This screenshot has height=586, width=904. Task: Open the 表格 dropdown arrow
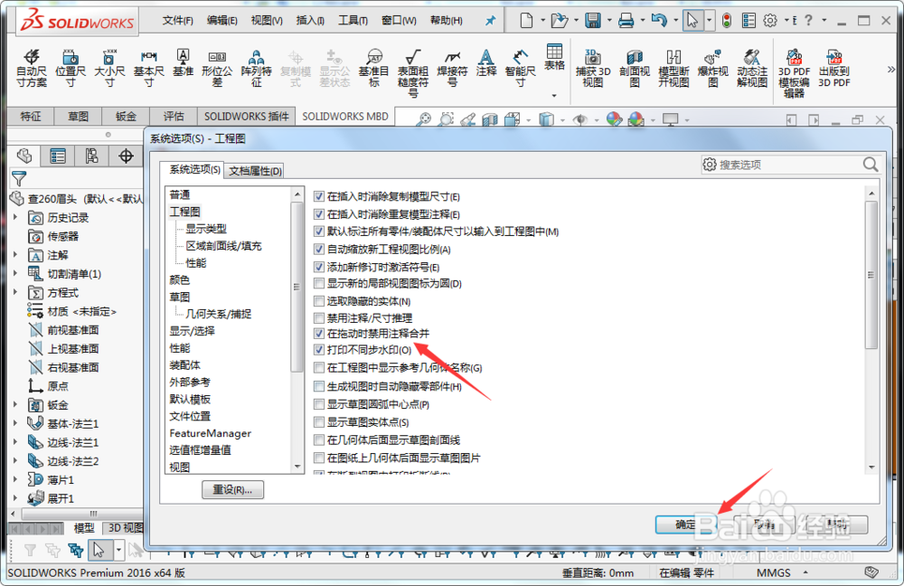pyautogui.click(x=554, y=95)
